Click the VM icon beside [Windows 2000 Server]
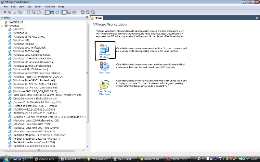This screenshot has width=260, height=162. [x=10, y=51]
